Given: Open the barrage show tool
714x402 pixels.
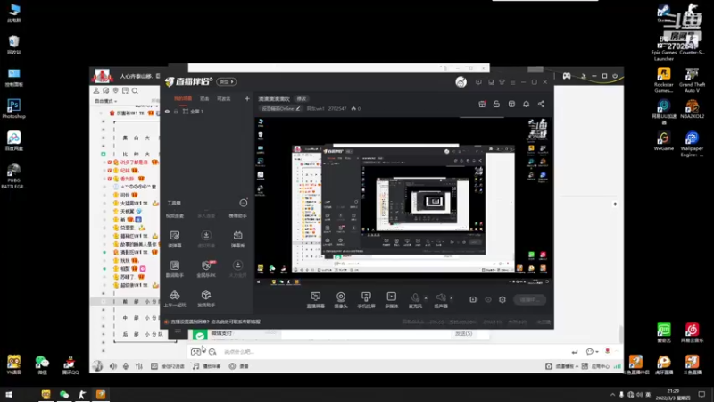Looking at the screenshot, I should 237,239.
